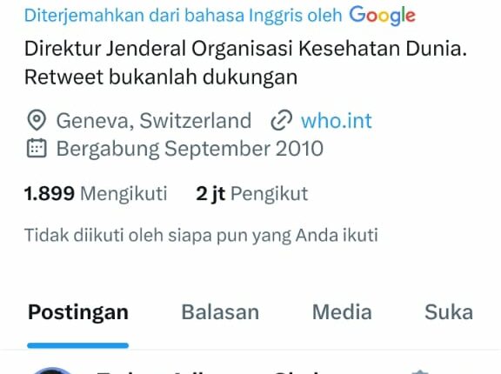Open the 1.899 Mengikuti following list
501x374 pixels.
[96, 193]
